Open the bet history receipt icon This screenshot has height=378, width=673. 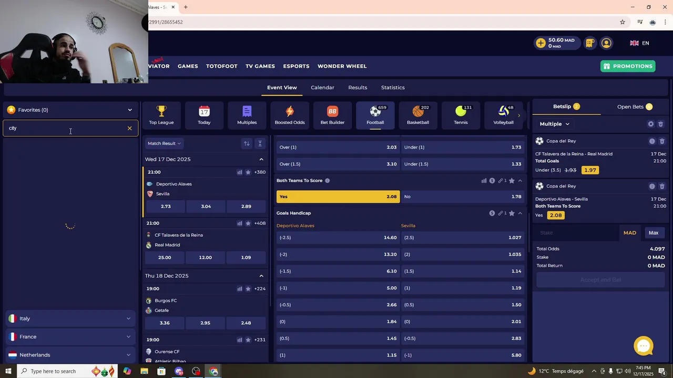coord(590,43)
